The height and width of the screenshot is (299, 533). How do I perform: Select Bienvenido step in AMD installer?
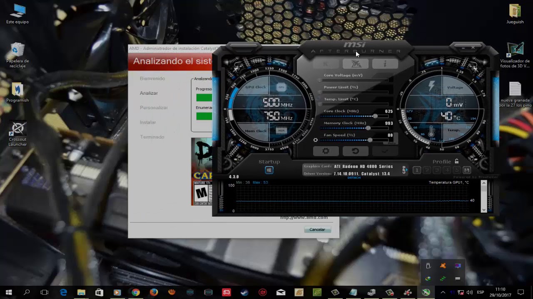pyautogui.click(x=152, y=78)
